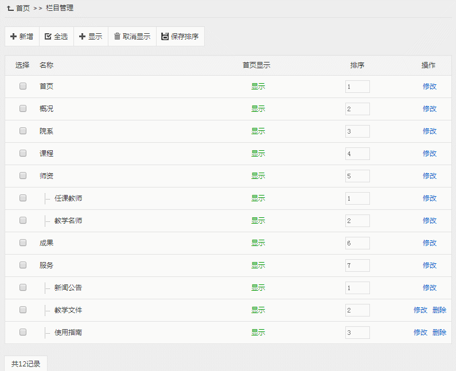Image resolution: width=456 pixels, height=371 pixels.
Task: Click the sort order field for 院系
Action: [x=357, y=131]
